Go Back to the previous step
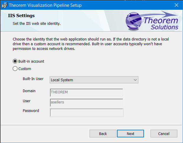 pyautogui.click(x=103, y=134)
